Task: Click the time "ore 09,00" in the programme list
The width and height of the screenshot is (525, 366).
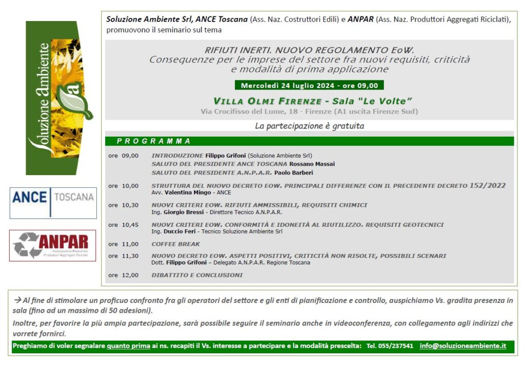Action: (123, 156)
